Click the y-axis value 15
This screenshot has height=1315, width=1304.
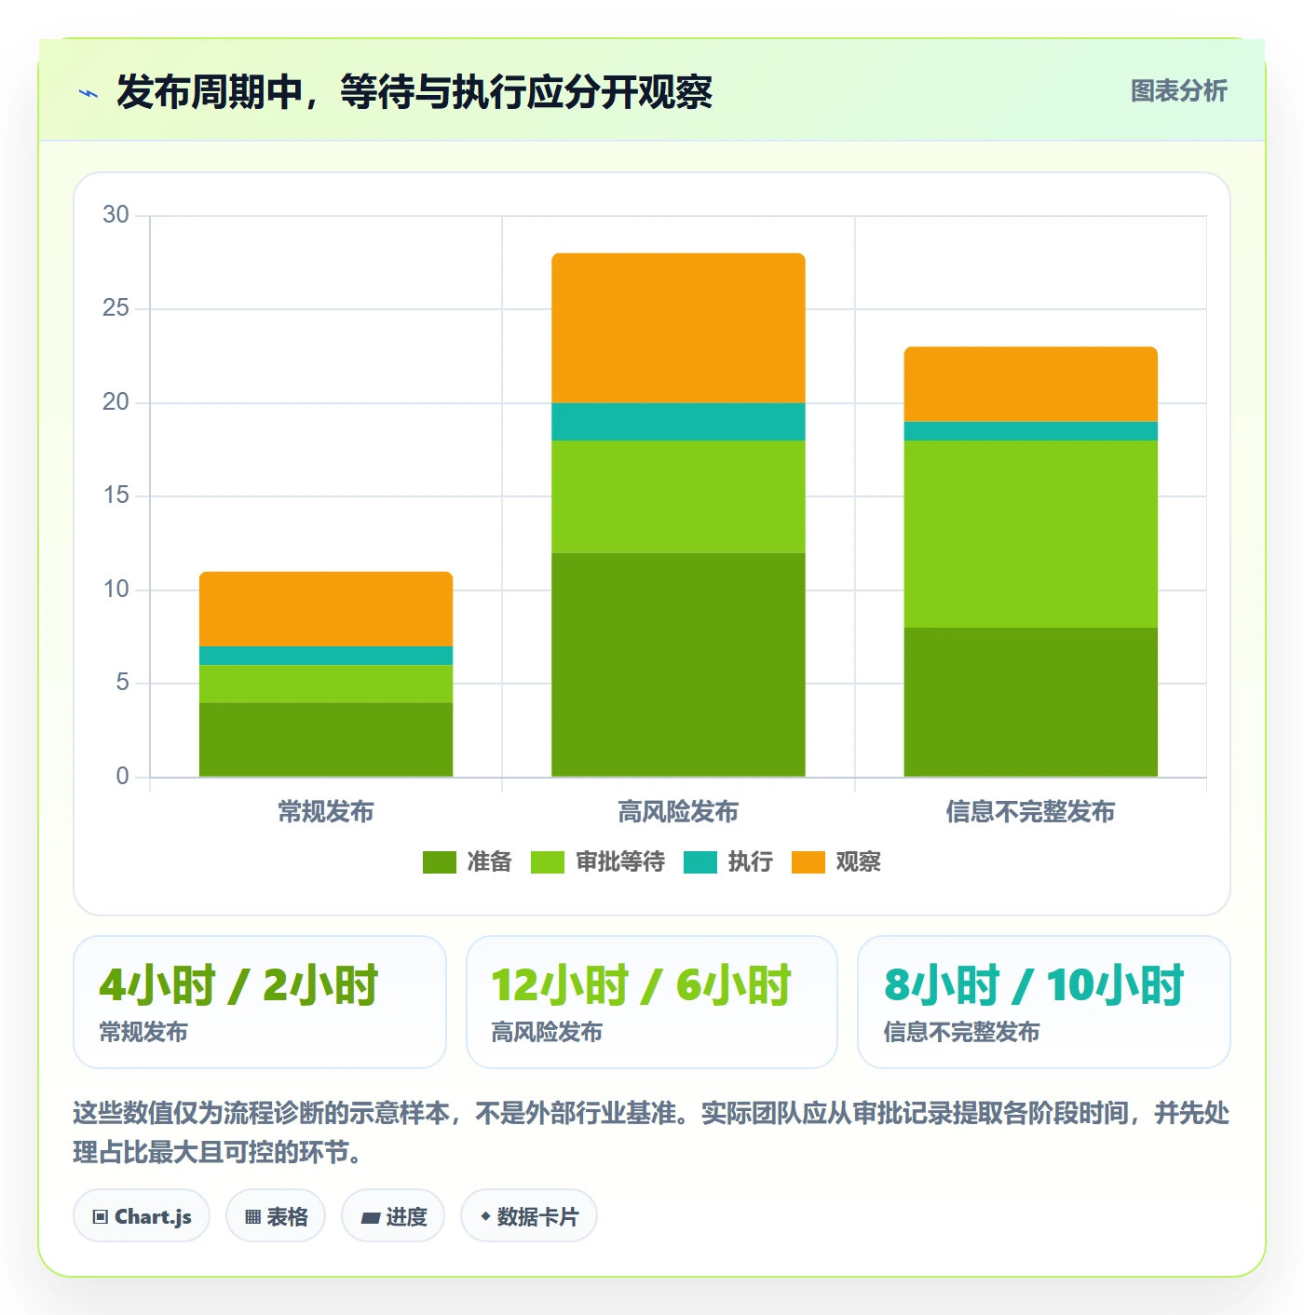pos(115,495)
